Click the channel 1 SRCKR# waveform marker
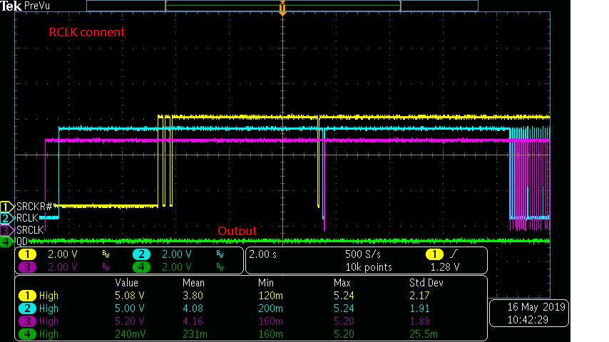The width and height of the screenshot is (609, 342). click(6, 207)
